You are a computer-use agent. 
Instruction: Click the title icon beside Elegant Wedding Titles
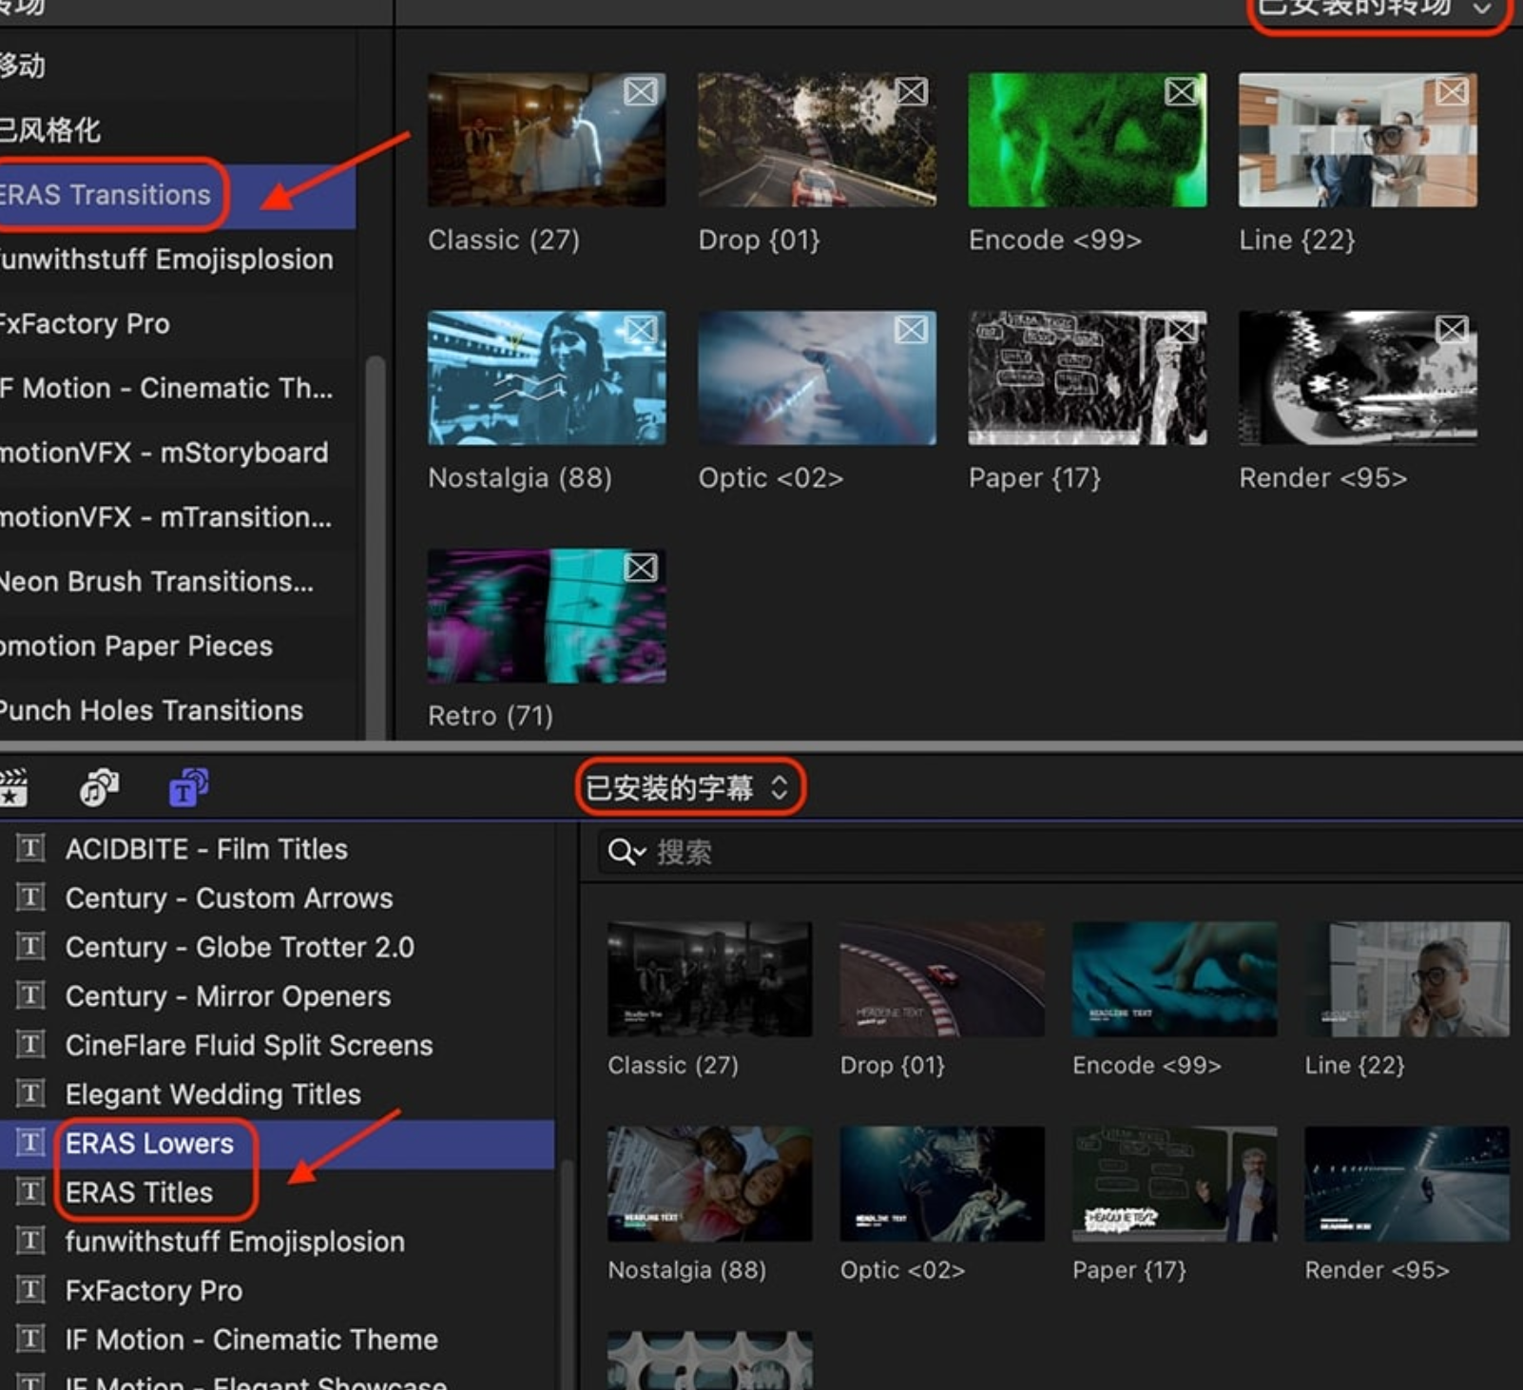tap(30, 1093)
